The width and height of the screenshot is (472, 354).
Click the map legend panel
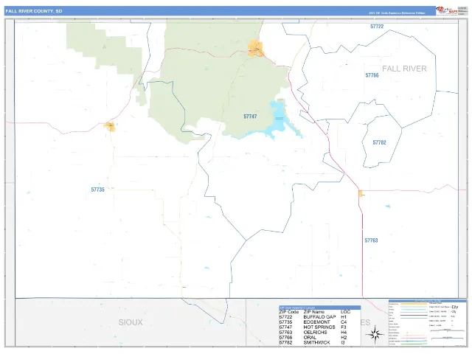(x=428, y=322)
